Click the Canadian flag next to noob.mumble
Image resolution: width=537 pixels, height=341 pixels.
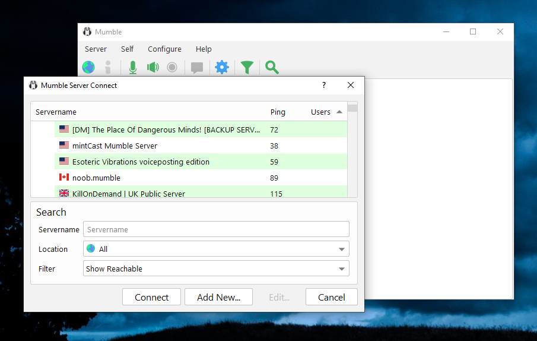[x=64, y=177]
